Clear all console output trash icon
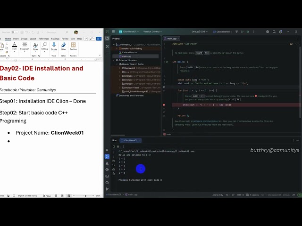The height and width of the screenshot is (226, 302). point(114,174)
